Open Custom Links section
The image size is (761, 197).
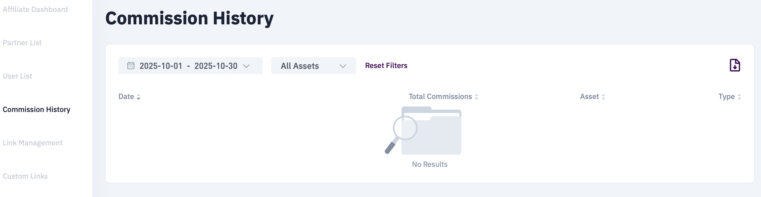click(25, 176)
